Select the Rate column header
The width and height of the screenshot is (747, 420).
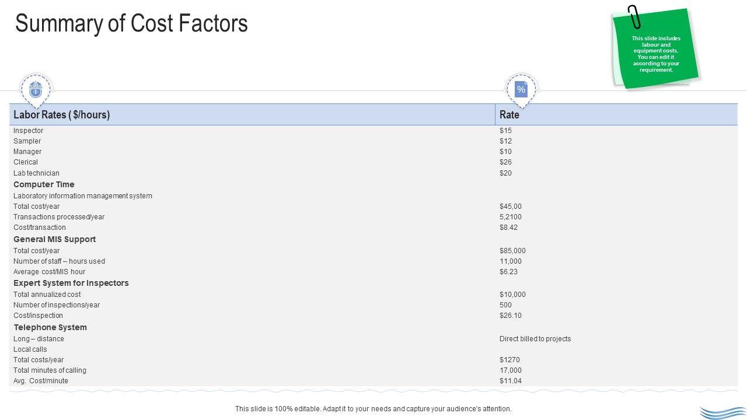(x=509, y=115)
